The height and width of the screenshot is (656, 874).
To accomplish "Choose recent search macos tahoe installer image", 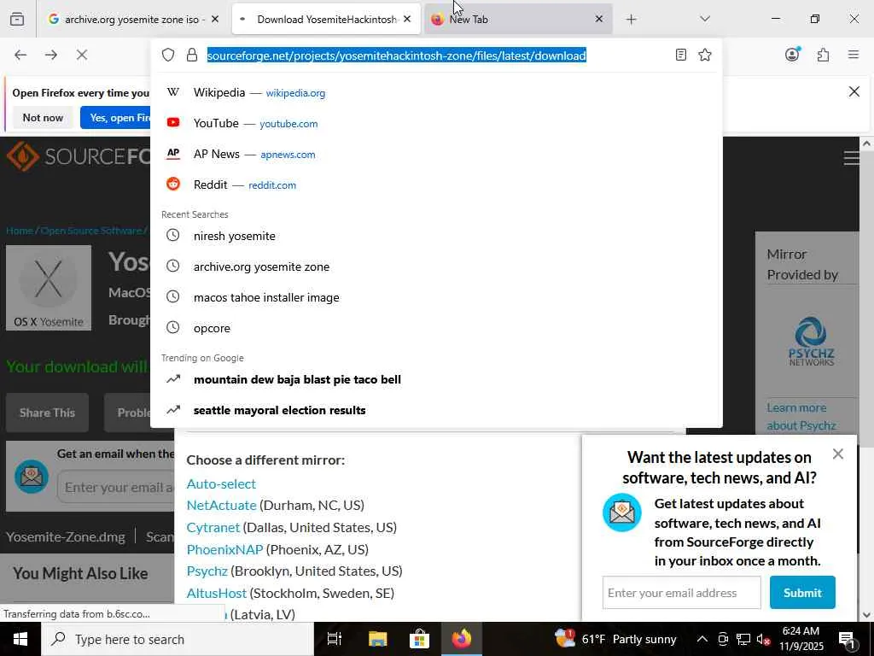I will pos(436,297).
